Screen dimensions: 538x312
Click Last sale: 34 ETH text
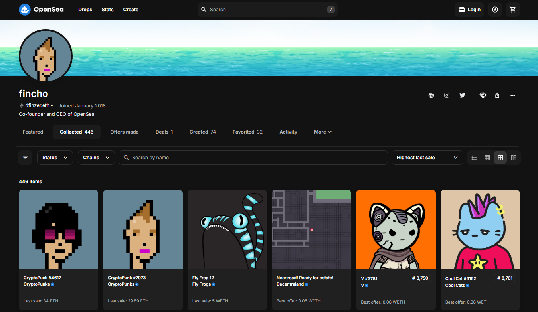[41, 301]
